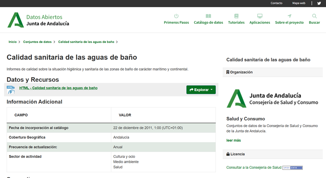This screenshot has width=326, height=178.
Task: Click the Licencia section header
Action: (272, 154)
